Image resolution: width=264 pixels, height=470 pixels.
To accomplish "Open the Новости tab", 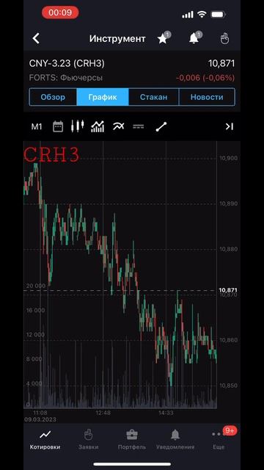I will 207,97.
